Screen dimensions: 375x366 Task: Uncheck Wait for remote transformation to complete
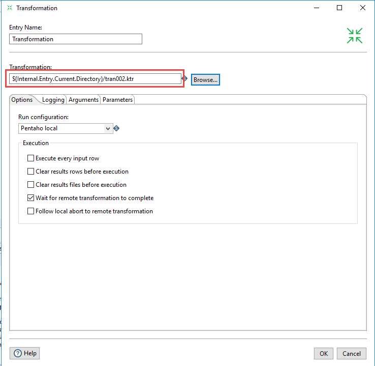click(x=31, y=198)
